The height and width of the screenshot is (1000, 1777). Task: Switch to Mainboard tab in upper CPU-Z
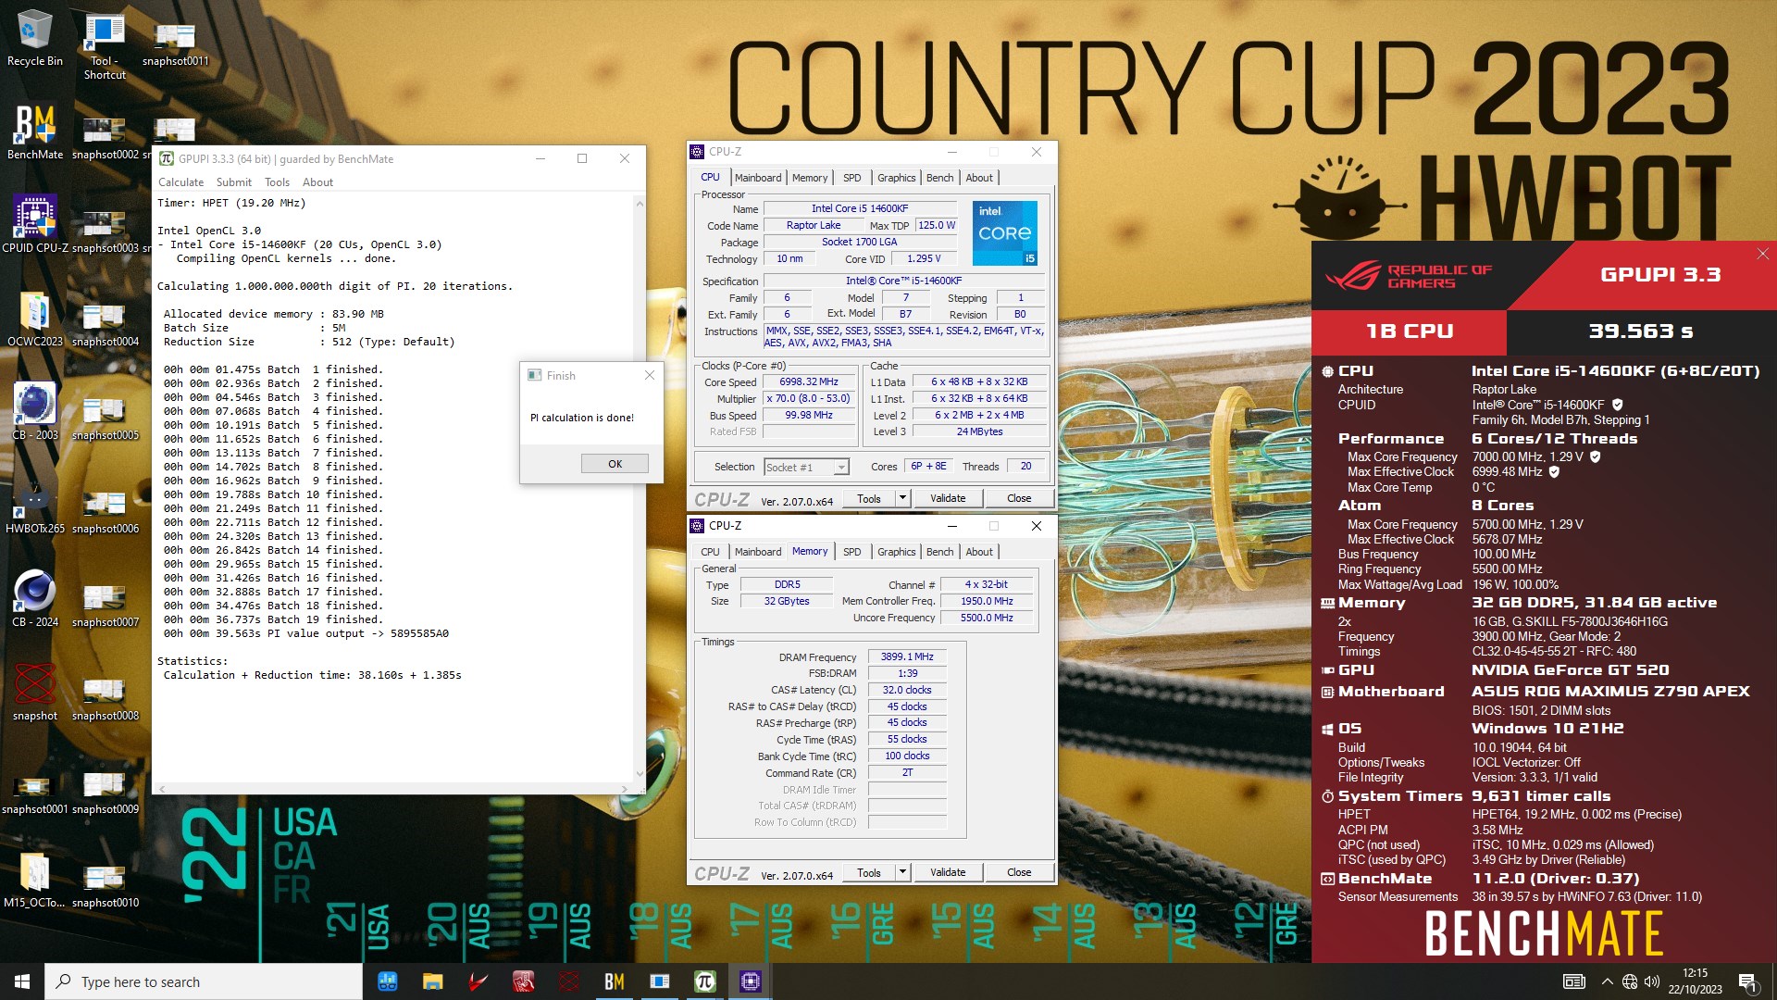pos(758,178)
